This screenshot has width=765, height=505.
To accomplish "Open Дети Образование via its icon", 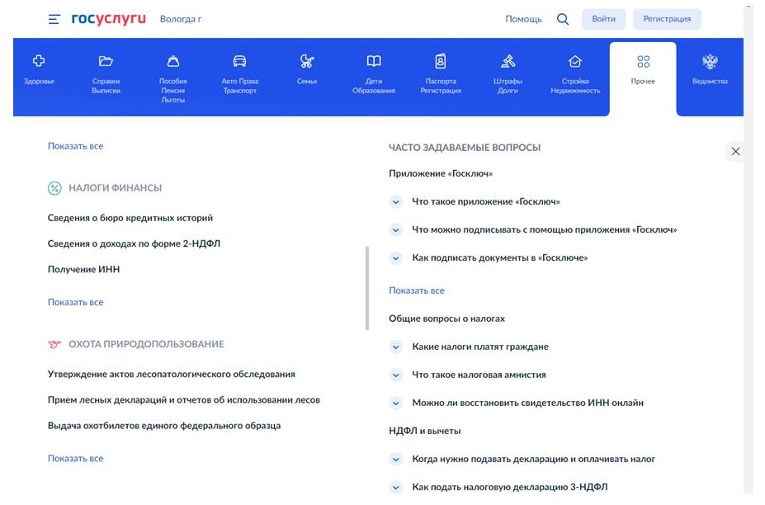I will 374,59.
